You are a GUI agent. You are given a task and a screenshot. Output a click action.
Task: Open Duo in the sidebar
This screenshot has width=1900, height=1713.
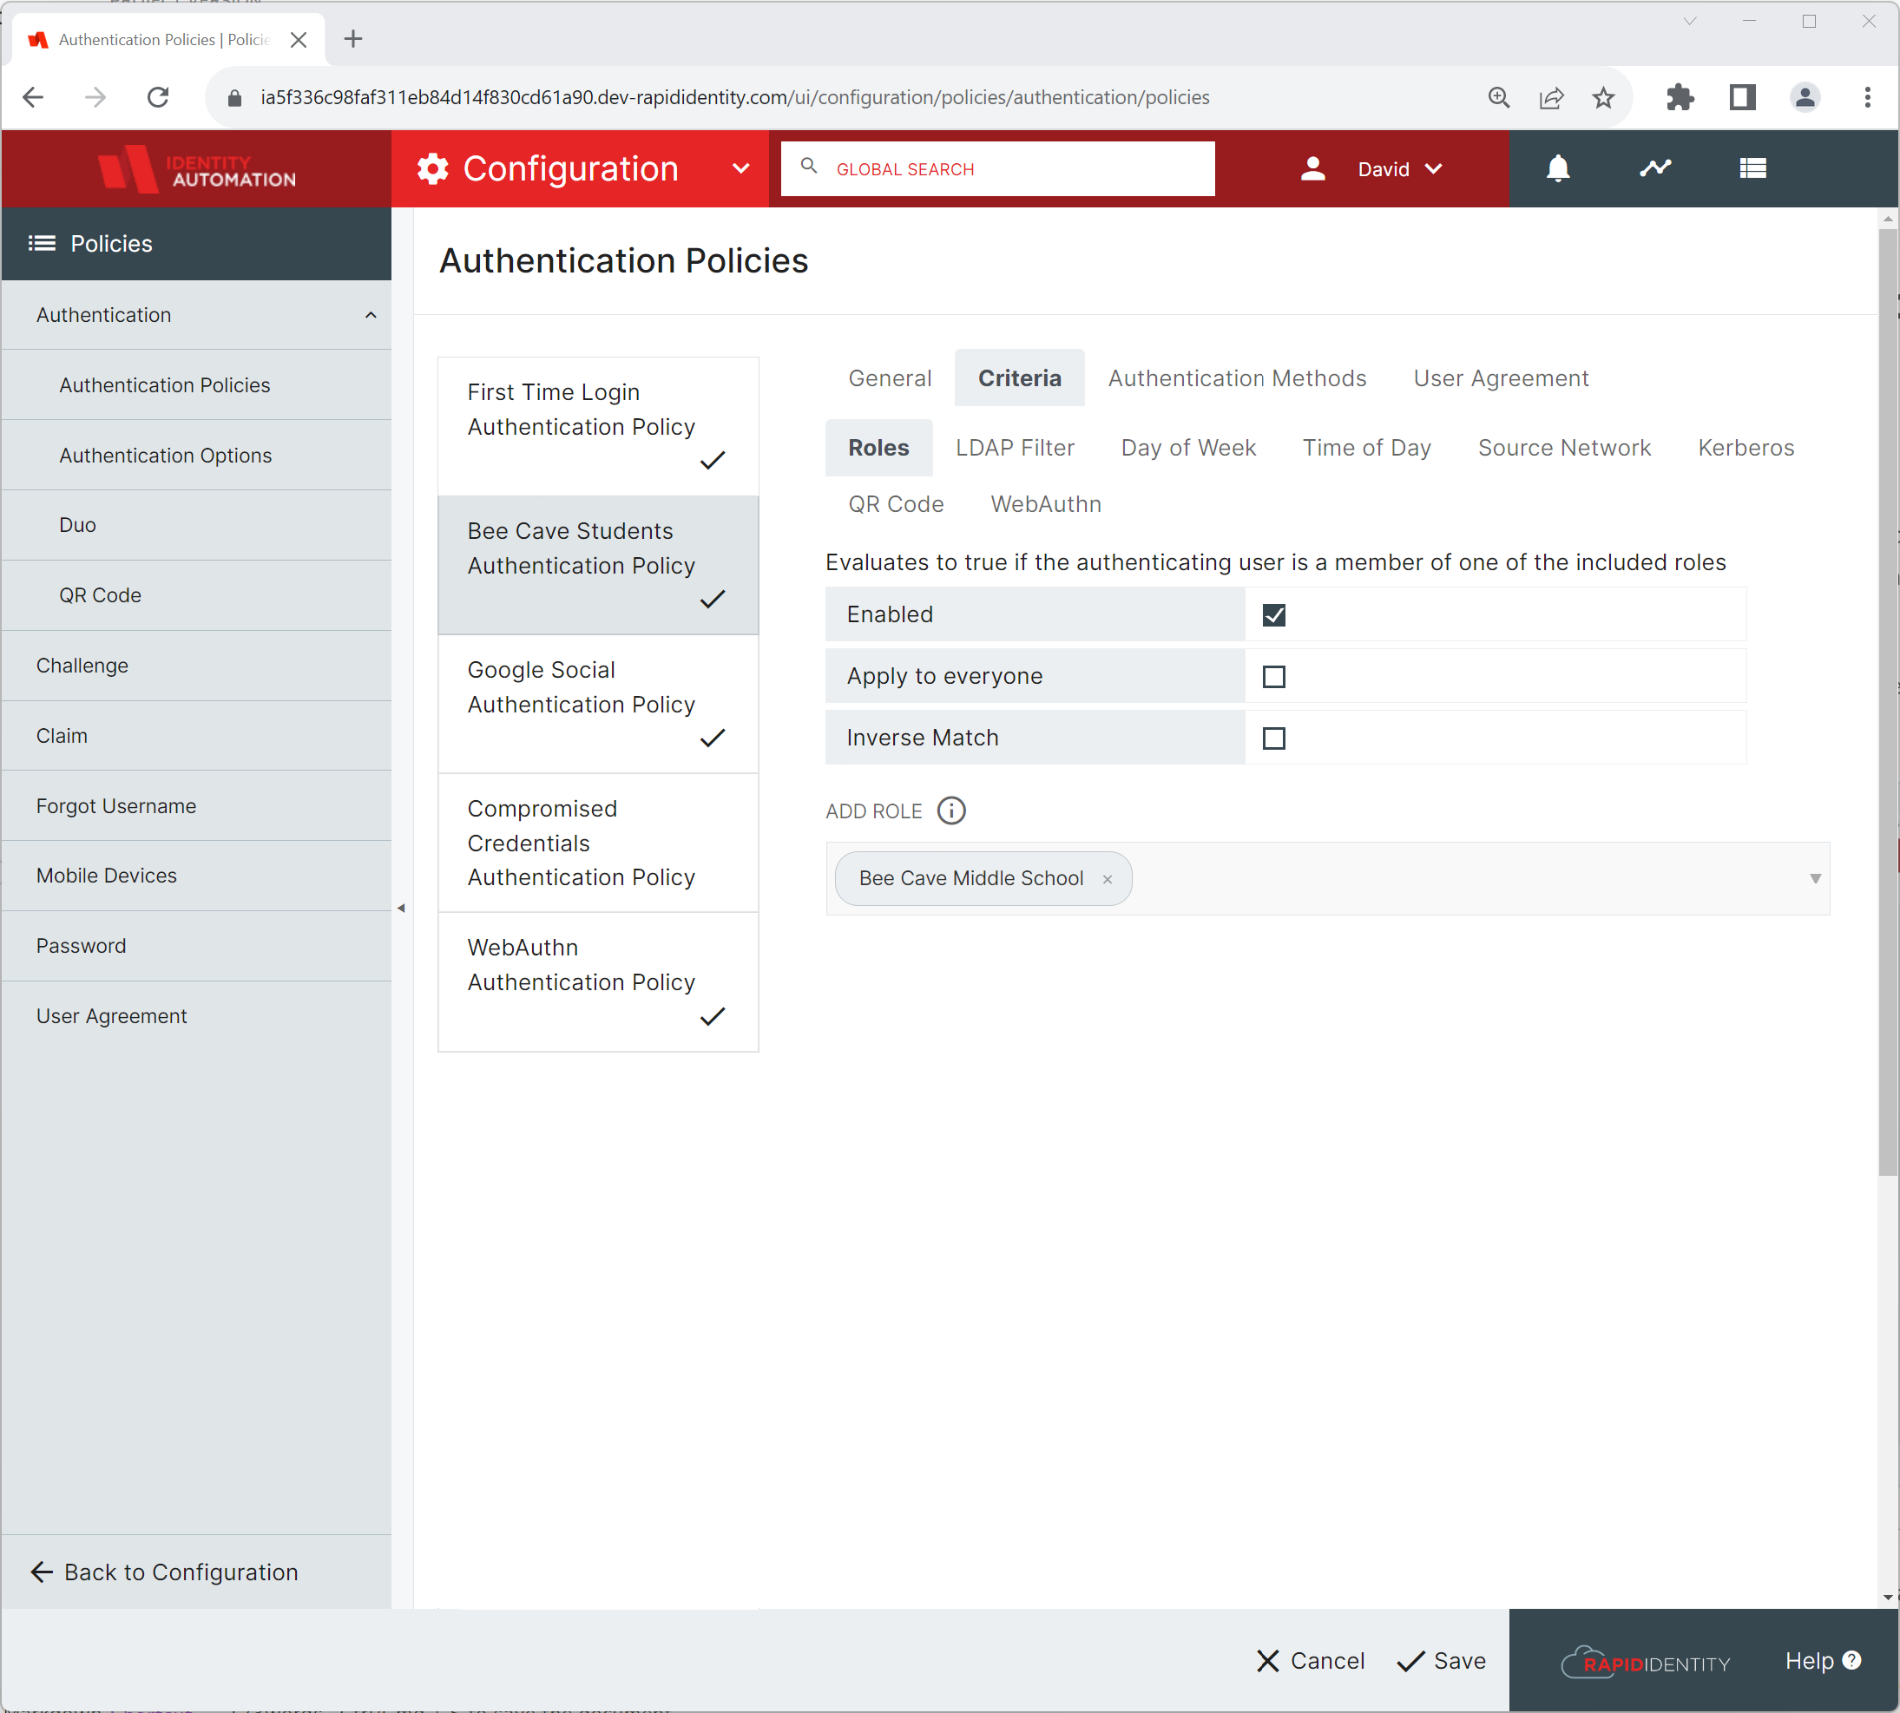point(197,525)
